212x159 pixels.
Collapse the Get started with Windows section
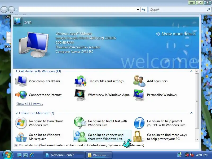(x=191, y=71)
